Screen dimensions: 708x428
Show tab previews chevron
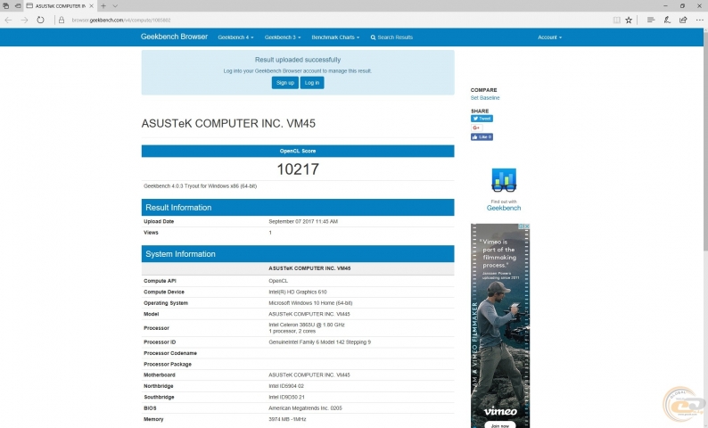pyautogui.click(x=115, y=6)
